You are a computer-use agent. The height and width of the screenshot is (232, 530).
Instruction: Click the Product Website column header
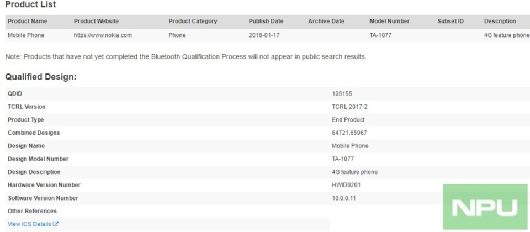click(96, 22)
